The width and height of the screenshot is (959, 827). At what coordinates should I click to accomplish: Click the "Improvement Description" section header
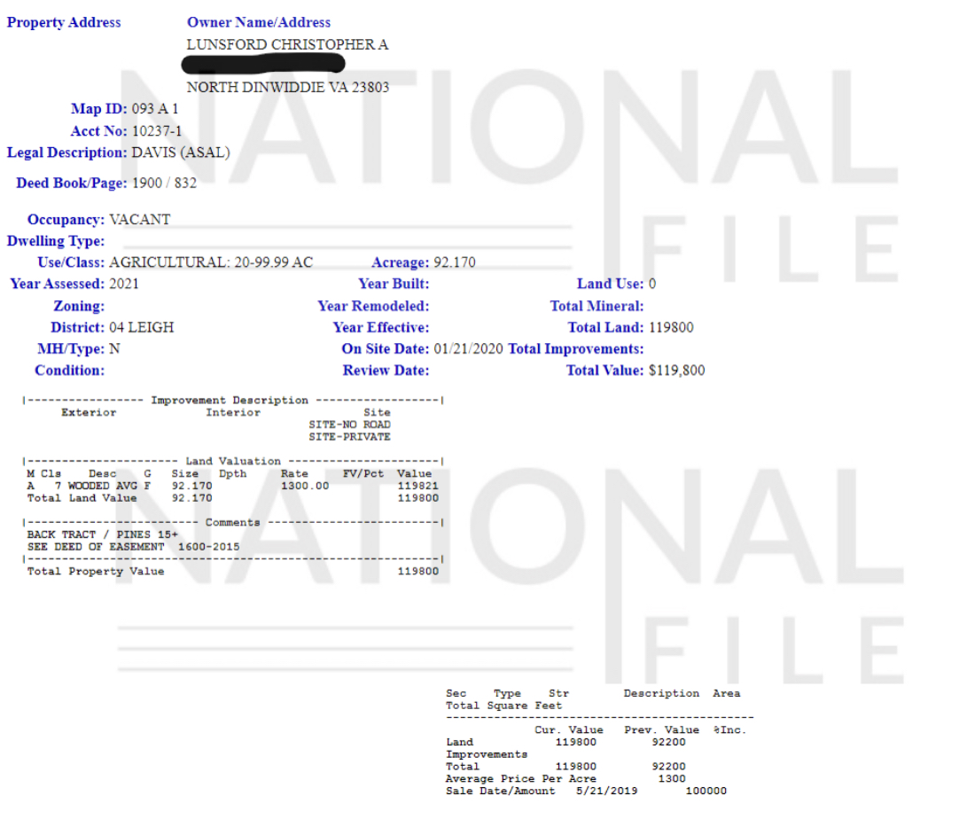click(230, 400)
